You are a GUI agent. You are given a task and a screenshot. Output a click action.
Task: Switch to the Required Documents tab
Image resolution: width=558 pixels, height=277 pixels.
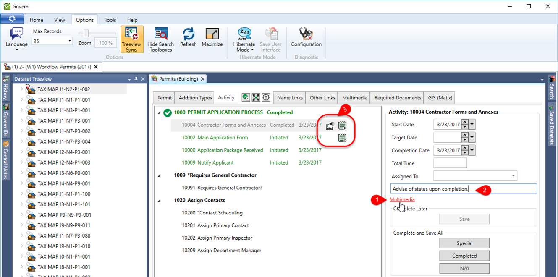pyautogui.click(x=398, y=98)
